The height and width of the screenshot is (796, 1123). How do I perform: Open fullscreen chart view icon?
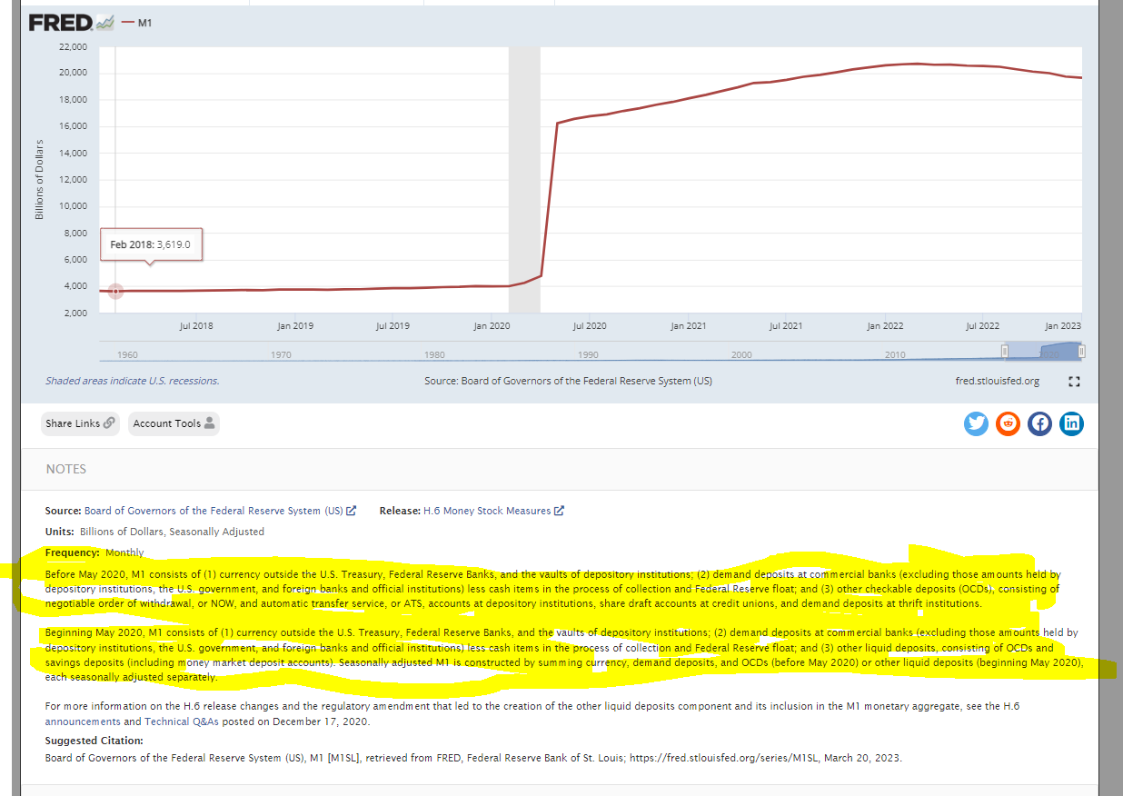click(1075, 382)
